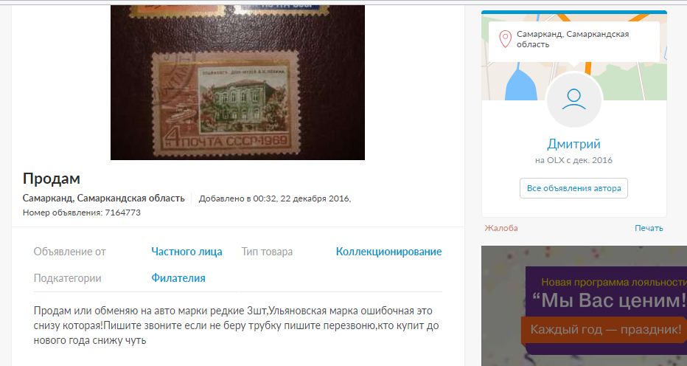The image size is (687, 366).
Task: Click the river shape on the map
Action: (521, 83)
